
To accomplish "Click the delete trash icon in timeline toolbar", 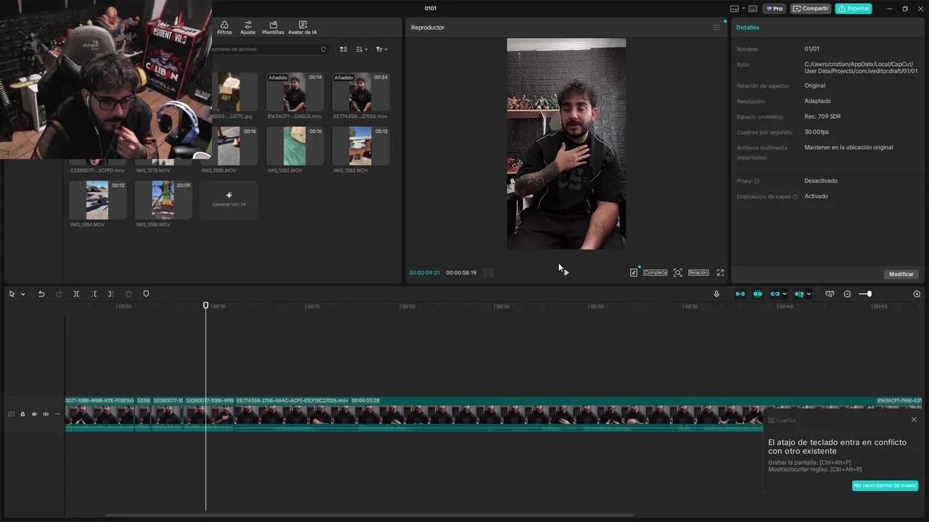I will click(128, 294).
